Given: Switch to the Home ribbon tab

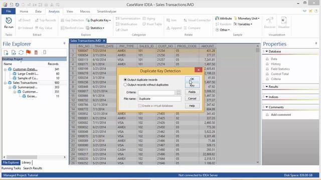Looking at the screenshot, I should coord(24,11).
